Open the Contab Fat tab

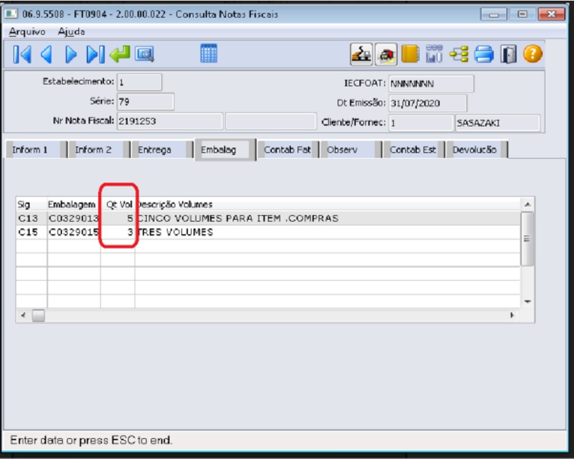coord(288,149)
